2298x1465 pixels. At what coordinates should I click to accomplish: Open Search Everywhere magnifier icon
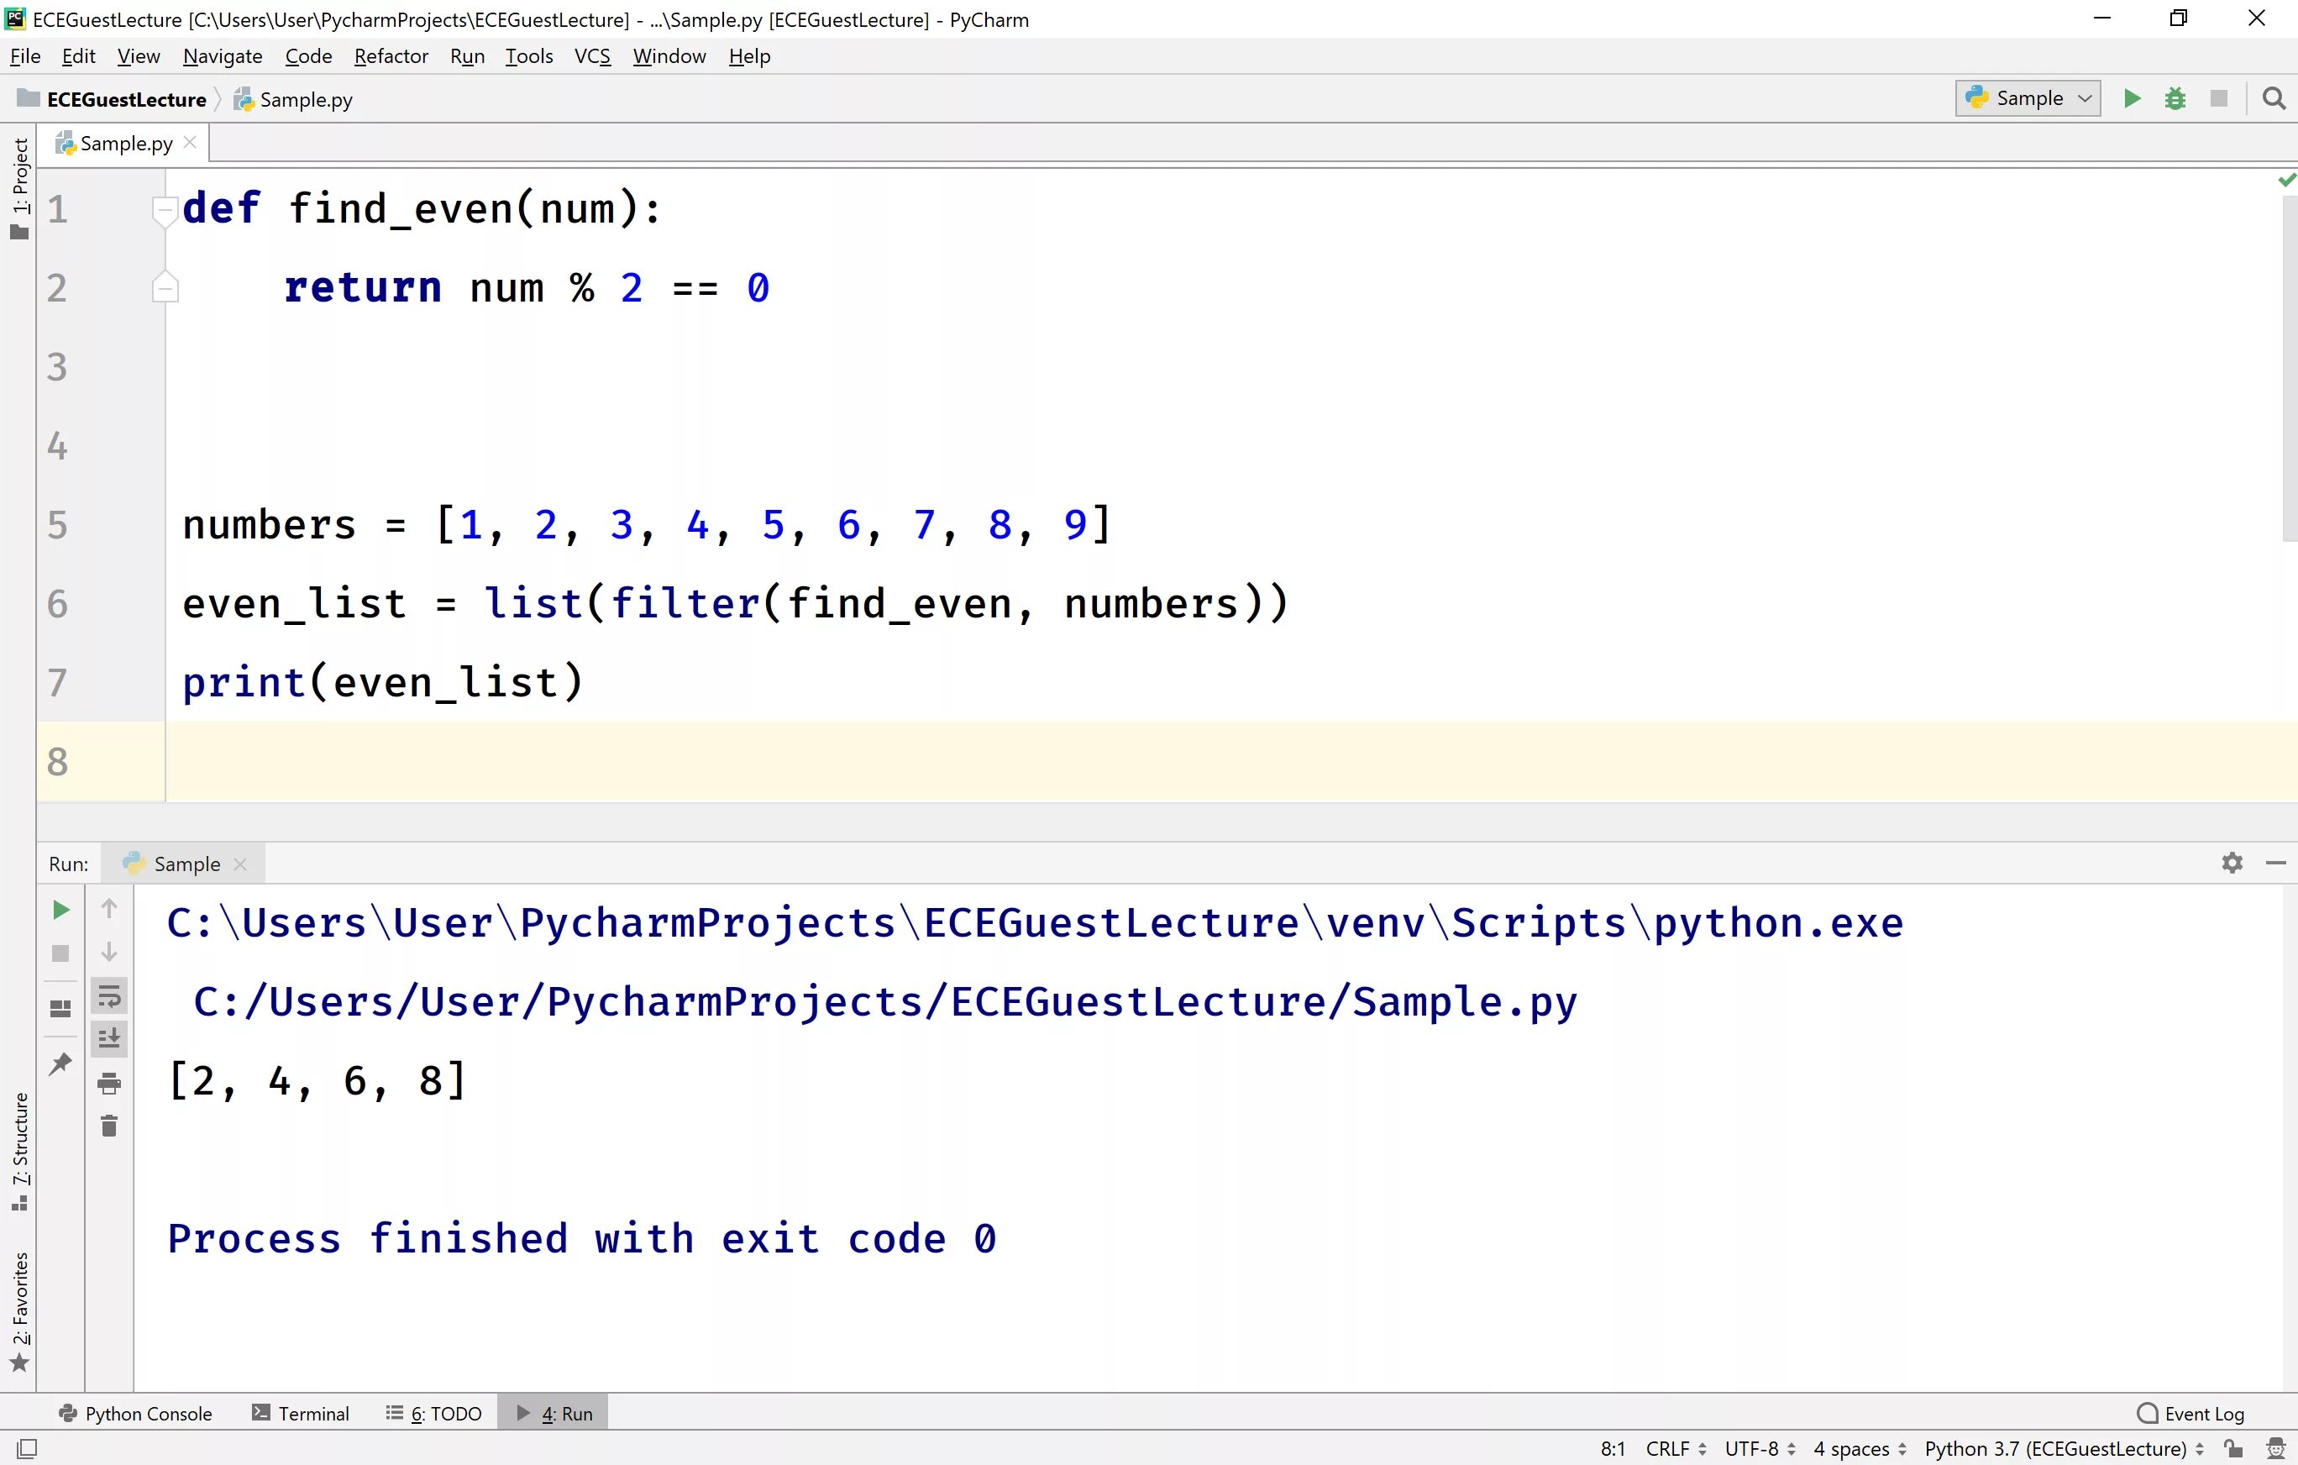[2273, 98]
